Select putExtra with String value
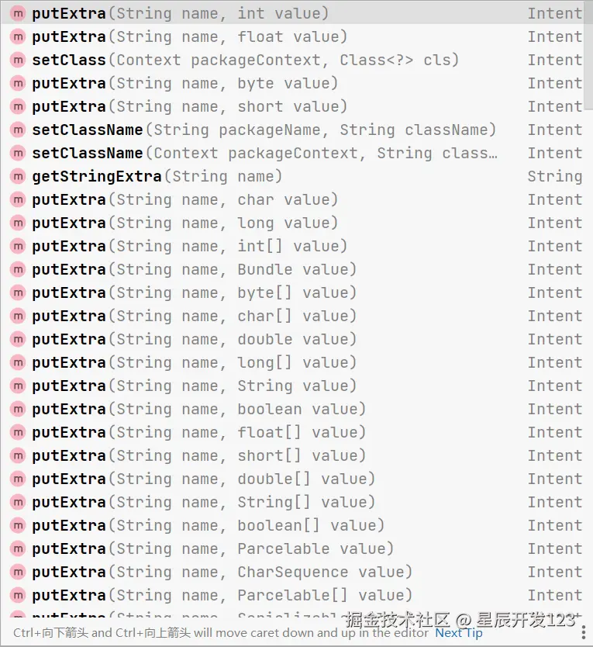This screenshot has width=593, height=647. pyautogui.click(x=194, y=386)
